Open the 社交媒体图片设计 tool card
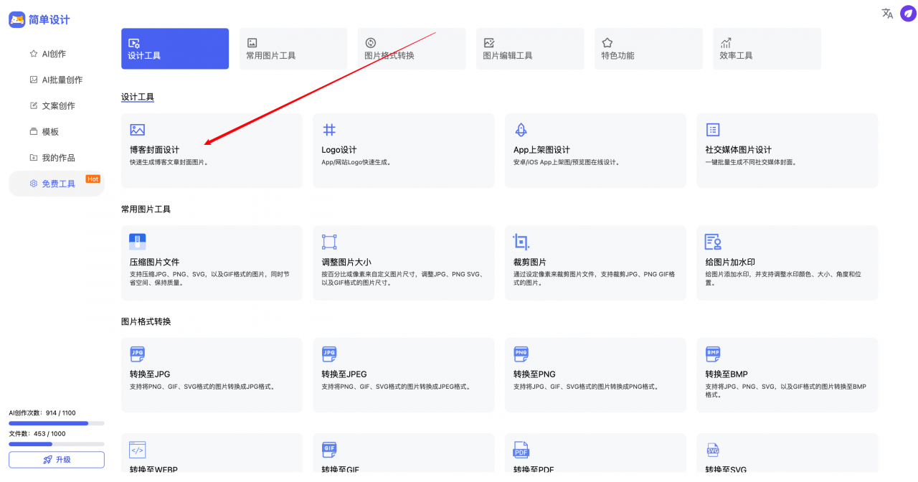This screenshot has height=482, width=918. tap(787, 151)
